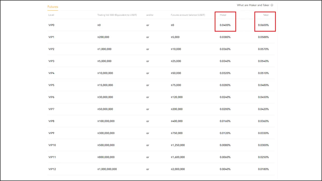
Task: Select the Maker column header
Action: point(223,15)
